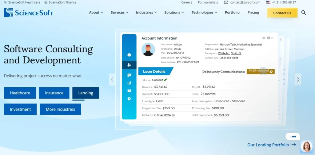The height and width of the screenshot is (155, 315).
Task: Open the ScienceSoft Finance link
Action: pyautogui.click(x=62, y=2)
